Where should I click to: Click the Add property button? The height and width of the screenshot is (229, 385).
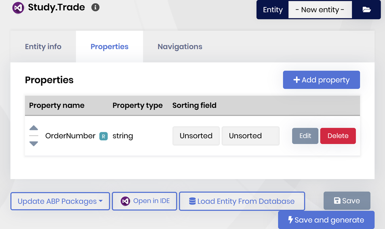321,80
